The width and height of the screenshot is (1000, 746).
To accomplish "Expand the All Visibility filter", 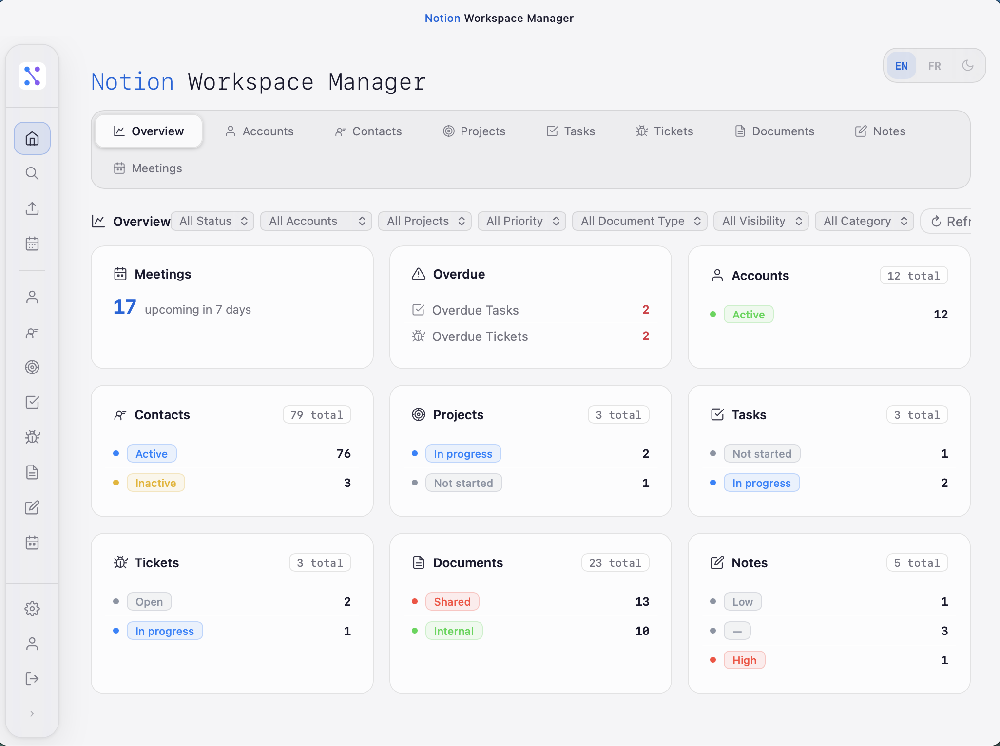I will (760, 221).
